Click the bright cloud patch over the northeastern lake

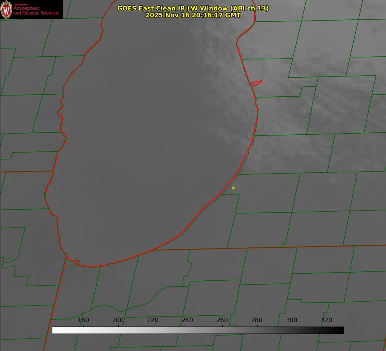(221, 58)
